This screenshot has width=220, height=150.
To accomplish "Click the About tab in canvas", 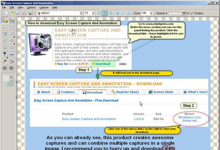I will (44, 92).
